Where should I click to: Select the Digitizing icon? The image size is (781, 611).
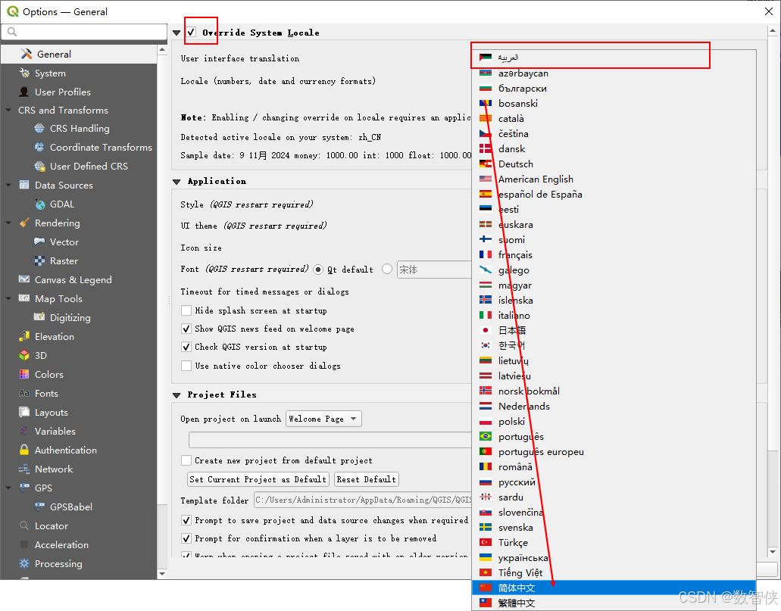pos(39,317)
